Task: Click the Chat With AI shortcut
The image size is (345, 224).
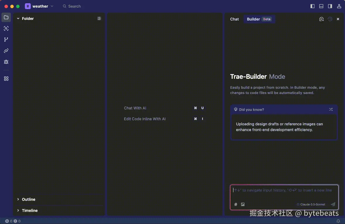Action: 135,108
